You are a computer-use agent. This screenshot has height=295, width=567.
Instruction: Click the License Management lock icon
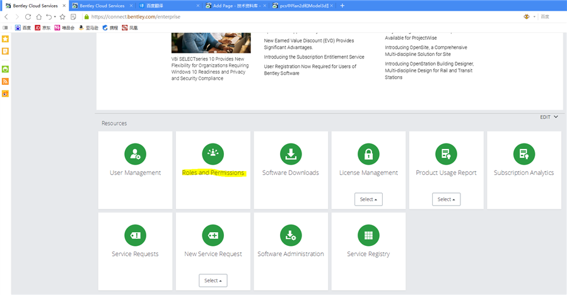click(368, 154)
